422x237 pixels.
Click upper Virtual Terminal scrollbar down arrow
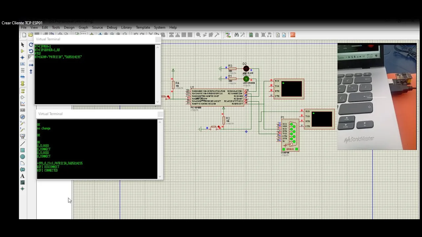[158, 102]
